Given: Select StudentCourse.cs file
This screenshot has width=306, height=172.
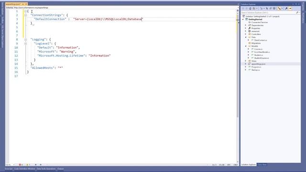Looking at the screenshot, I should coord(262,58).
